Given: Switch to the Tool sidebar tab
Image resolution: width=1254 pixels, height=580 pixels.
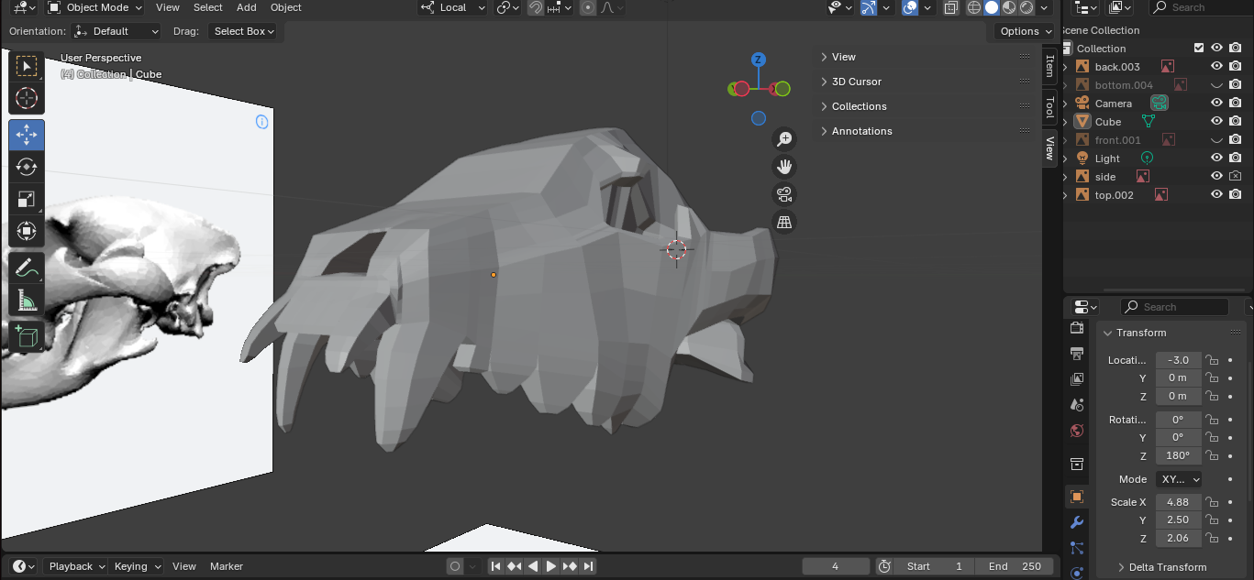Looking at the screenshot, I should pyautogui.click(x=1049, y=106).
